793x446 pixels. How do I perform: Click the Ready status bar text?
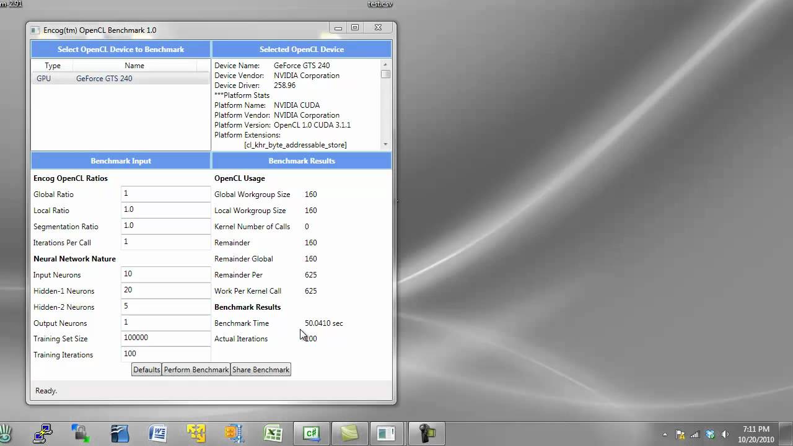(46, 391)
